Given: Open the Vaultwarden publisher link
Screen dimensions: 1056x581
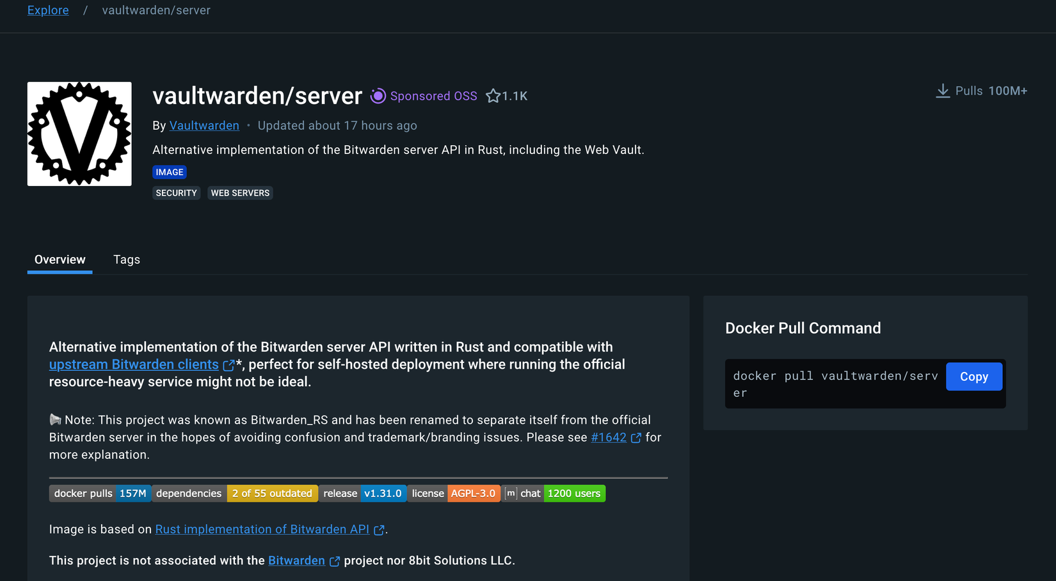Looking at the screenshot, I should coord(204,125).
